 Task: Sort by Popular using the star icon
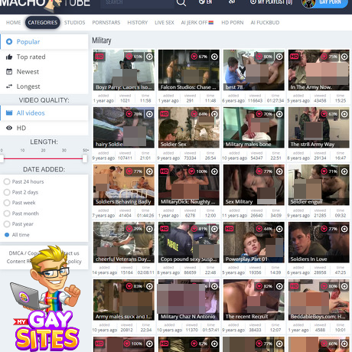[x=9, y=41]
